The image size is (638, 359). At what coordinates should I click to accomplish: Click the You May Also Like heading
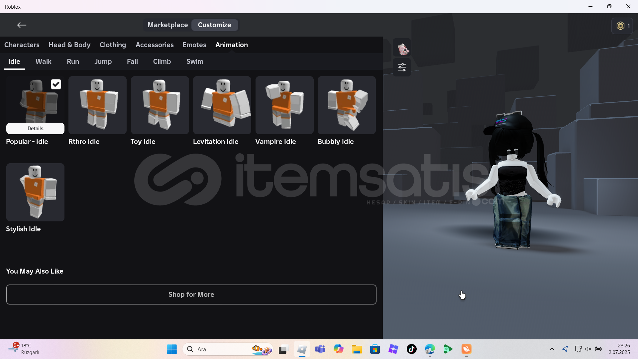(35, 271)
